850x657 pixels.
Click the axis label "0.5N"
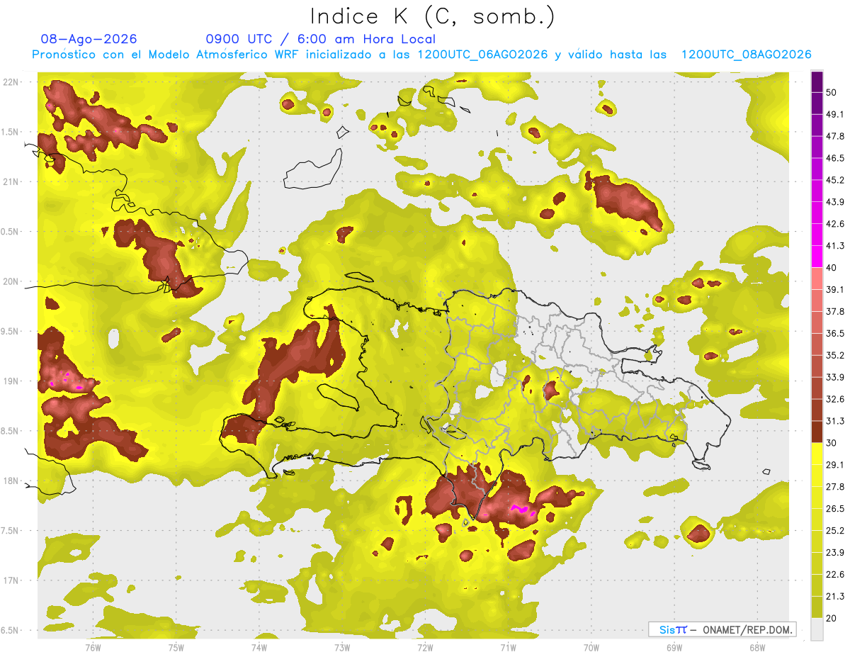point(11,232)
